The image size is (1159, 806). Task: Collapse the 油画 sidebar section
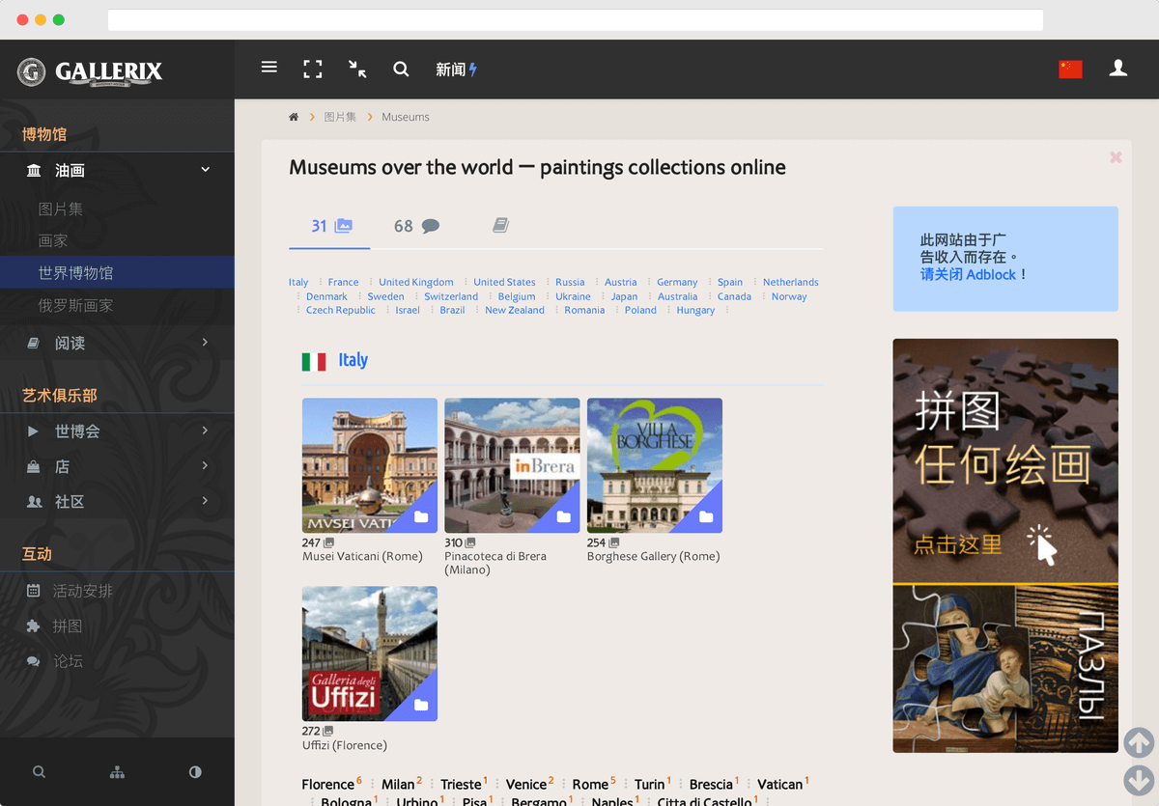point(117,170)
